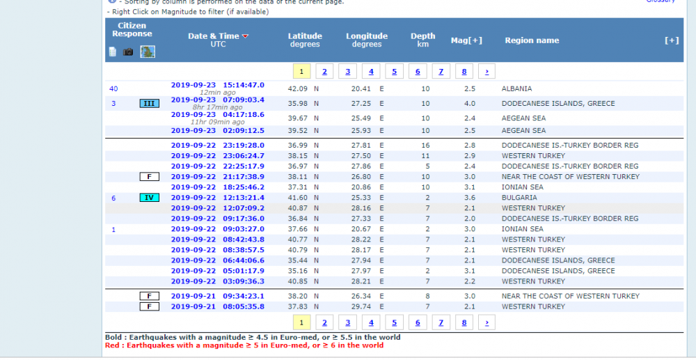The image size is (696, 360).
Task: Click the F felt badge at 08:05:35.8
Action: [x=149, y=306]
